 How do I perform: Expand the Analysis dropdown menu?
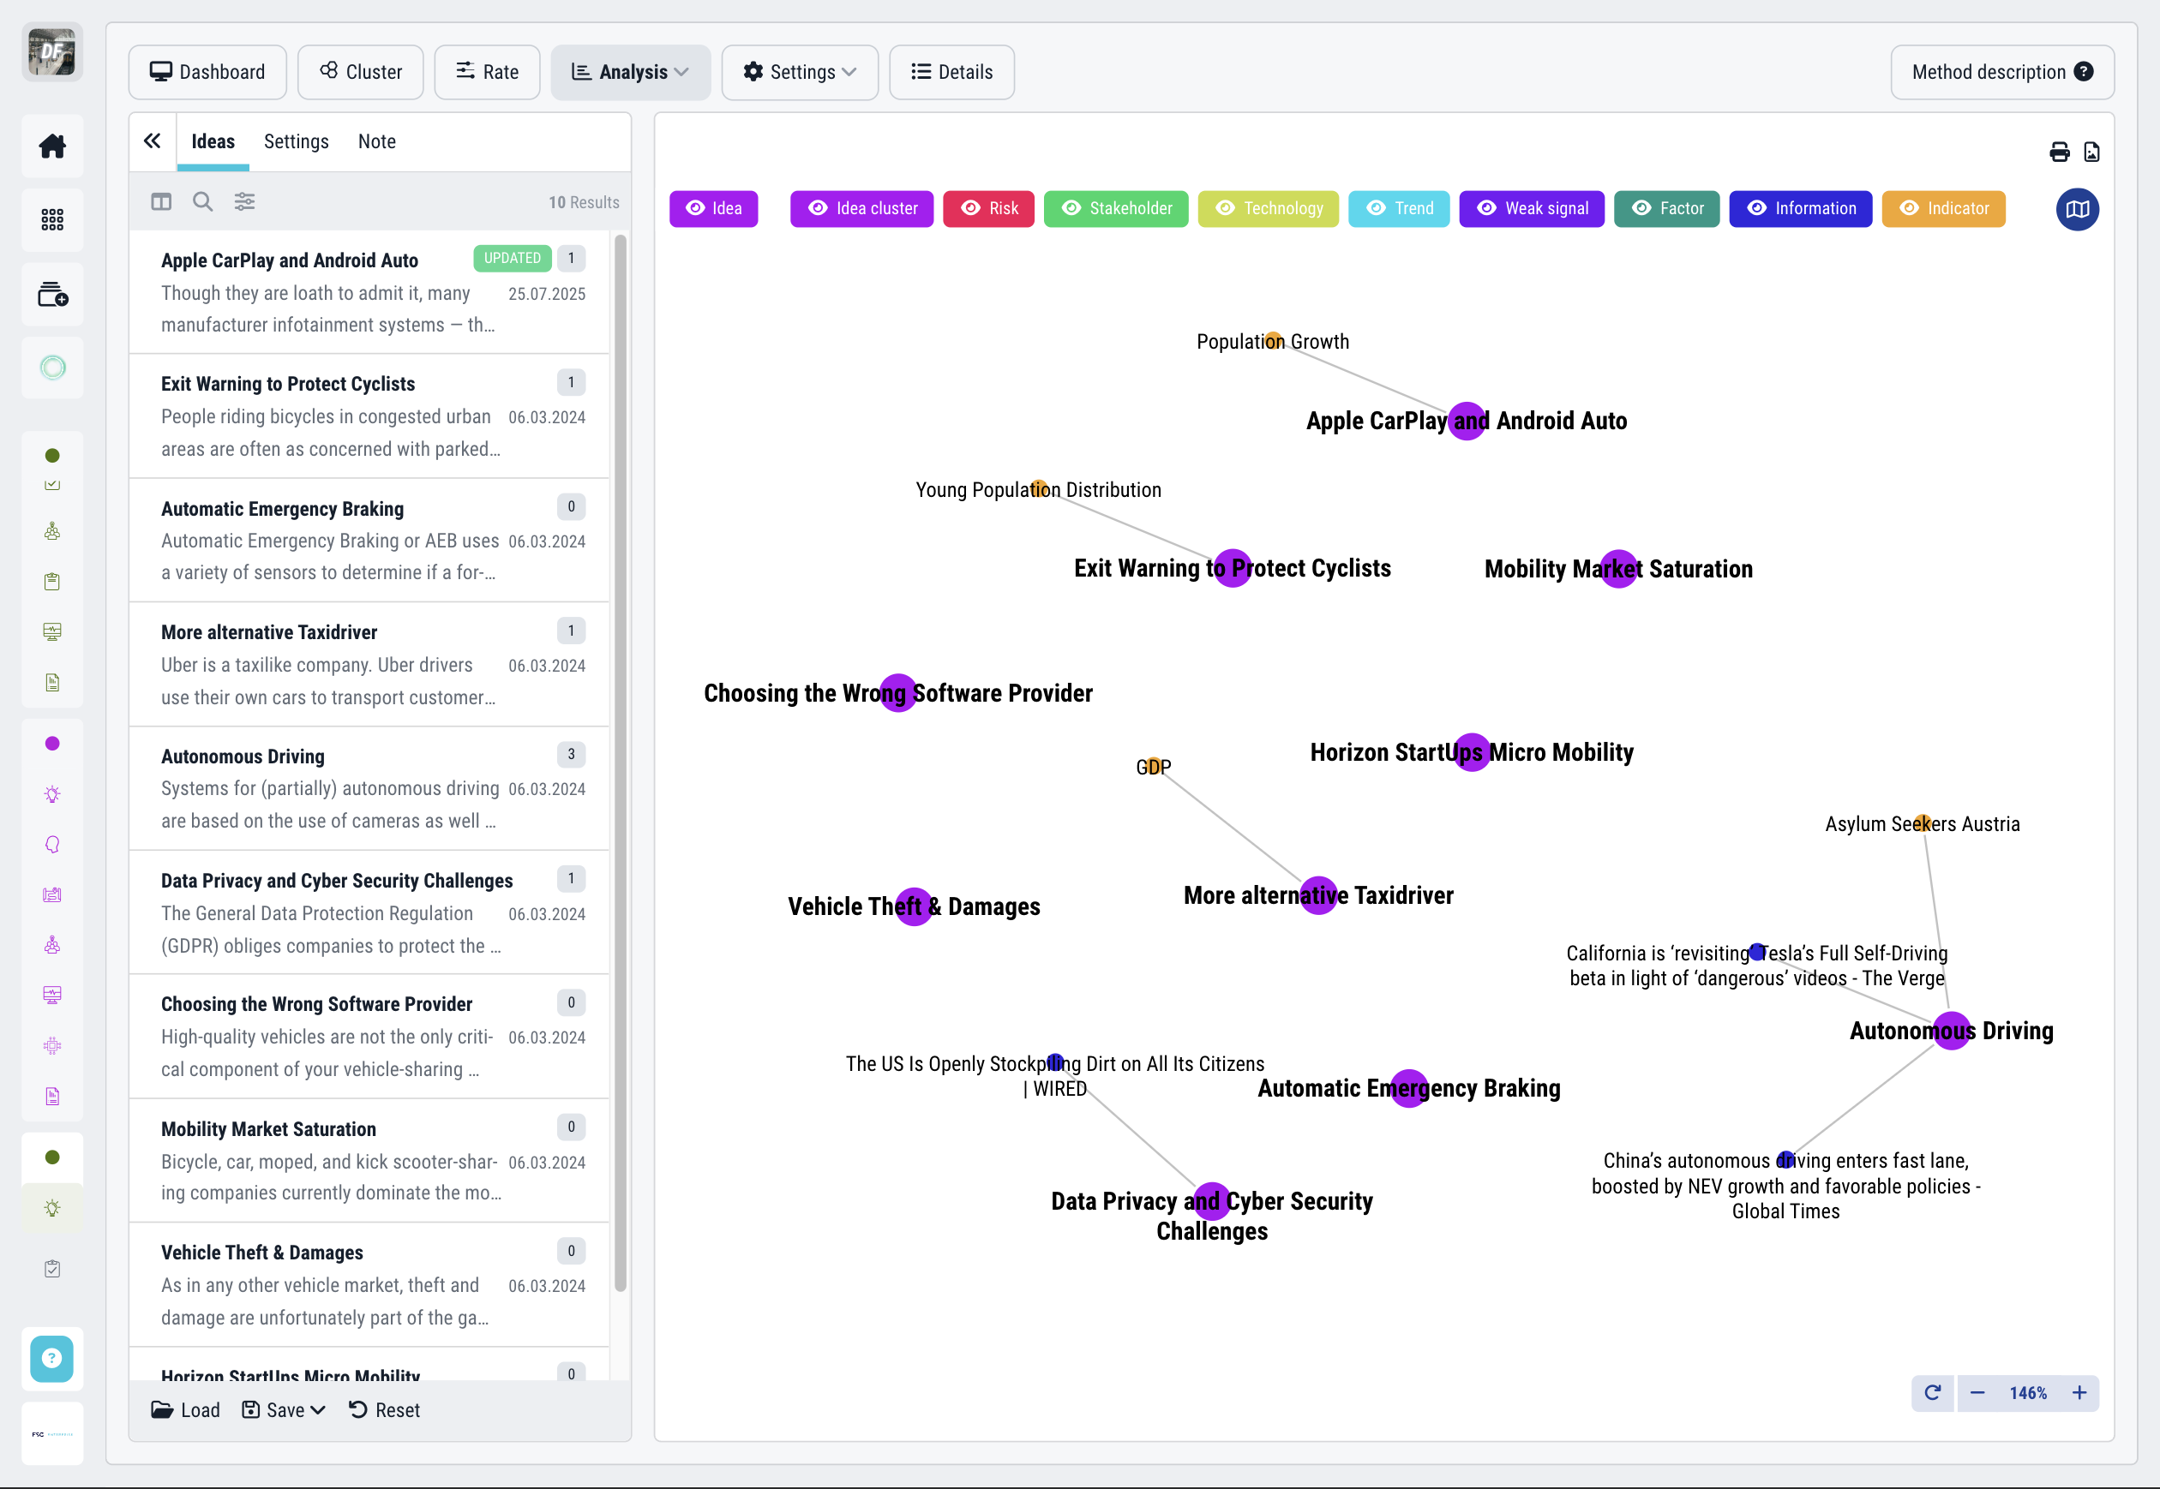[x=630, y=72]
